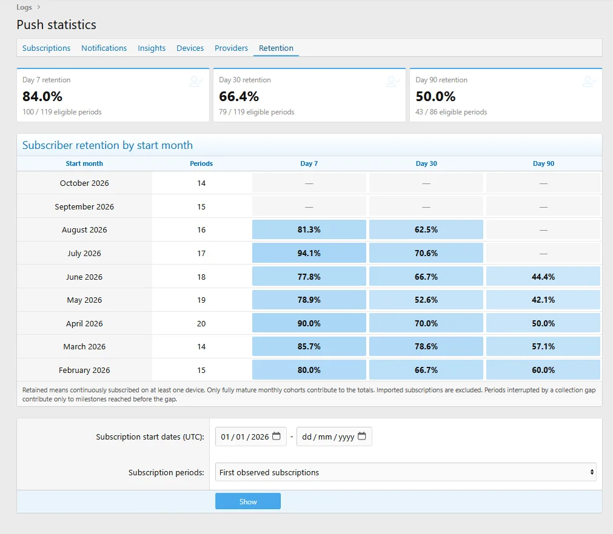Open the Insights tab

tap(152, 48)
